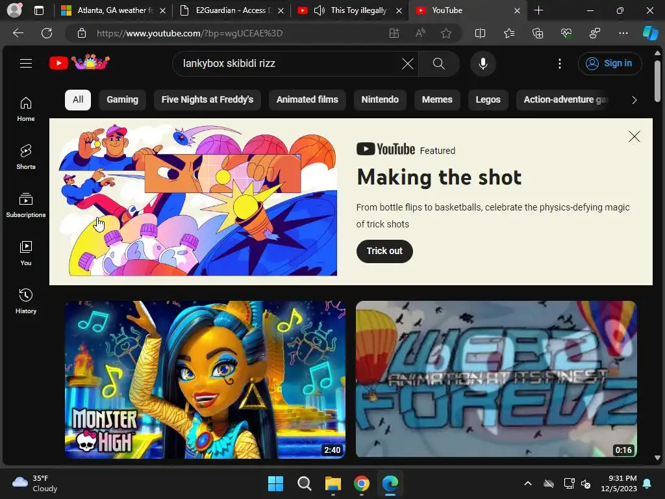Open Edge profile avatar

15,10
